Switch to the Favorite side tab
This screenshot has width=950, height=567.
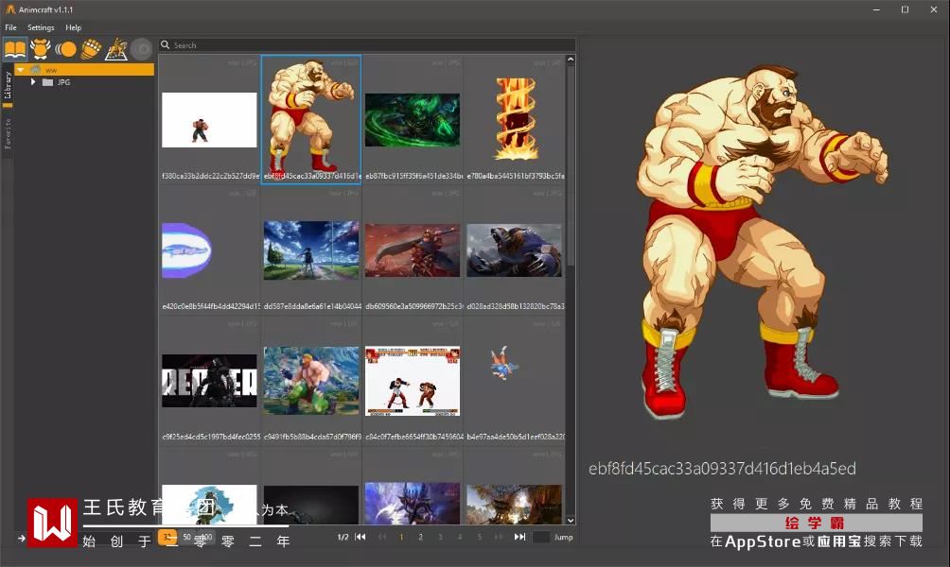click(8, 133)
